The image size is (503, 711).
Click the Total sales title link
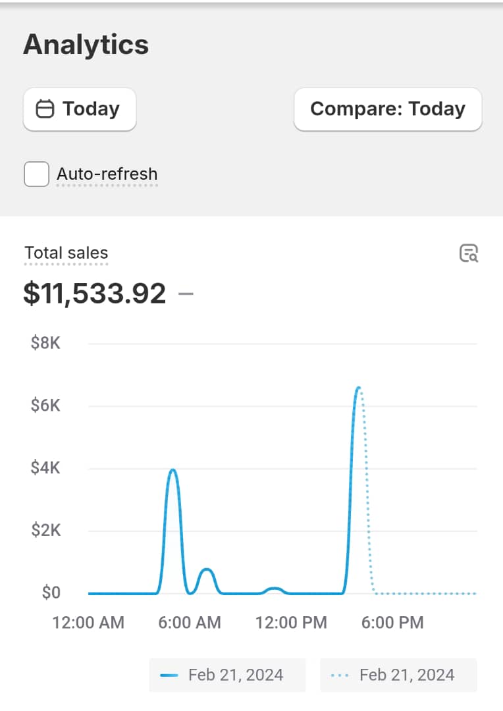[66, 253]
